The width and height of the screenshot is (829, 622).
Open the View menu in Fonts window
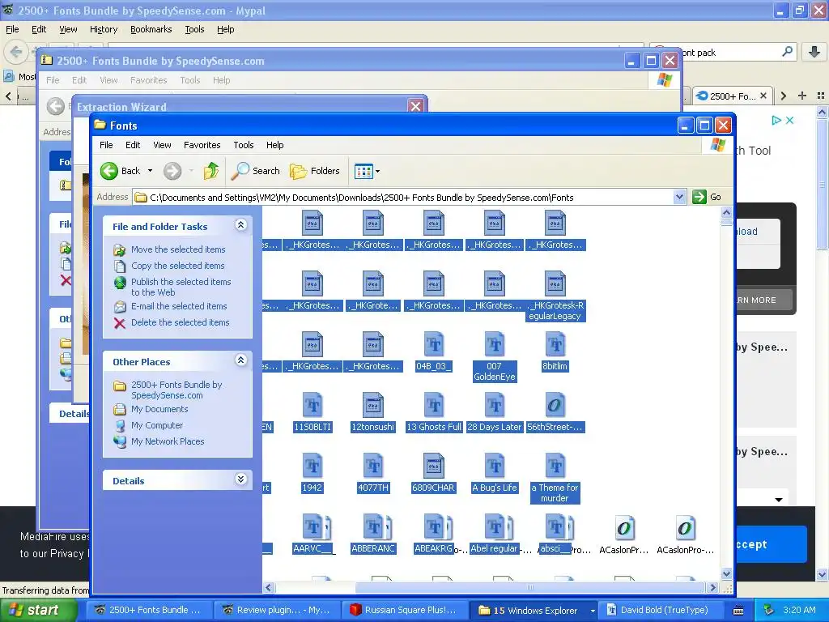(162, 145)
